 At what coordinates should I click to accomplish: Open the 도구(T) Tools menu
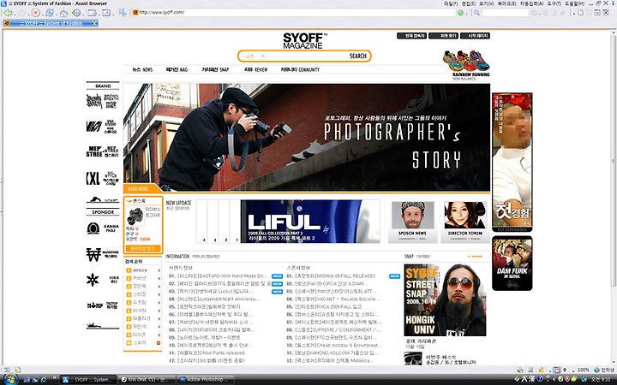coord(554,3)
